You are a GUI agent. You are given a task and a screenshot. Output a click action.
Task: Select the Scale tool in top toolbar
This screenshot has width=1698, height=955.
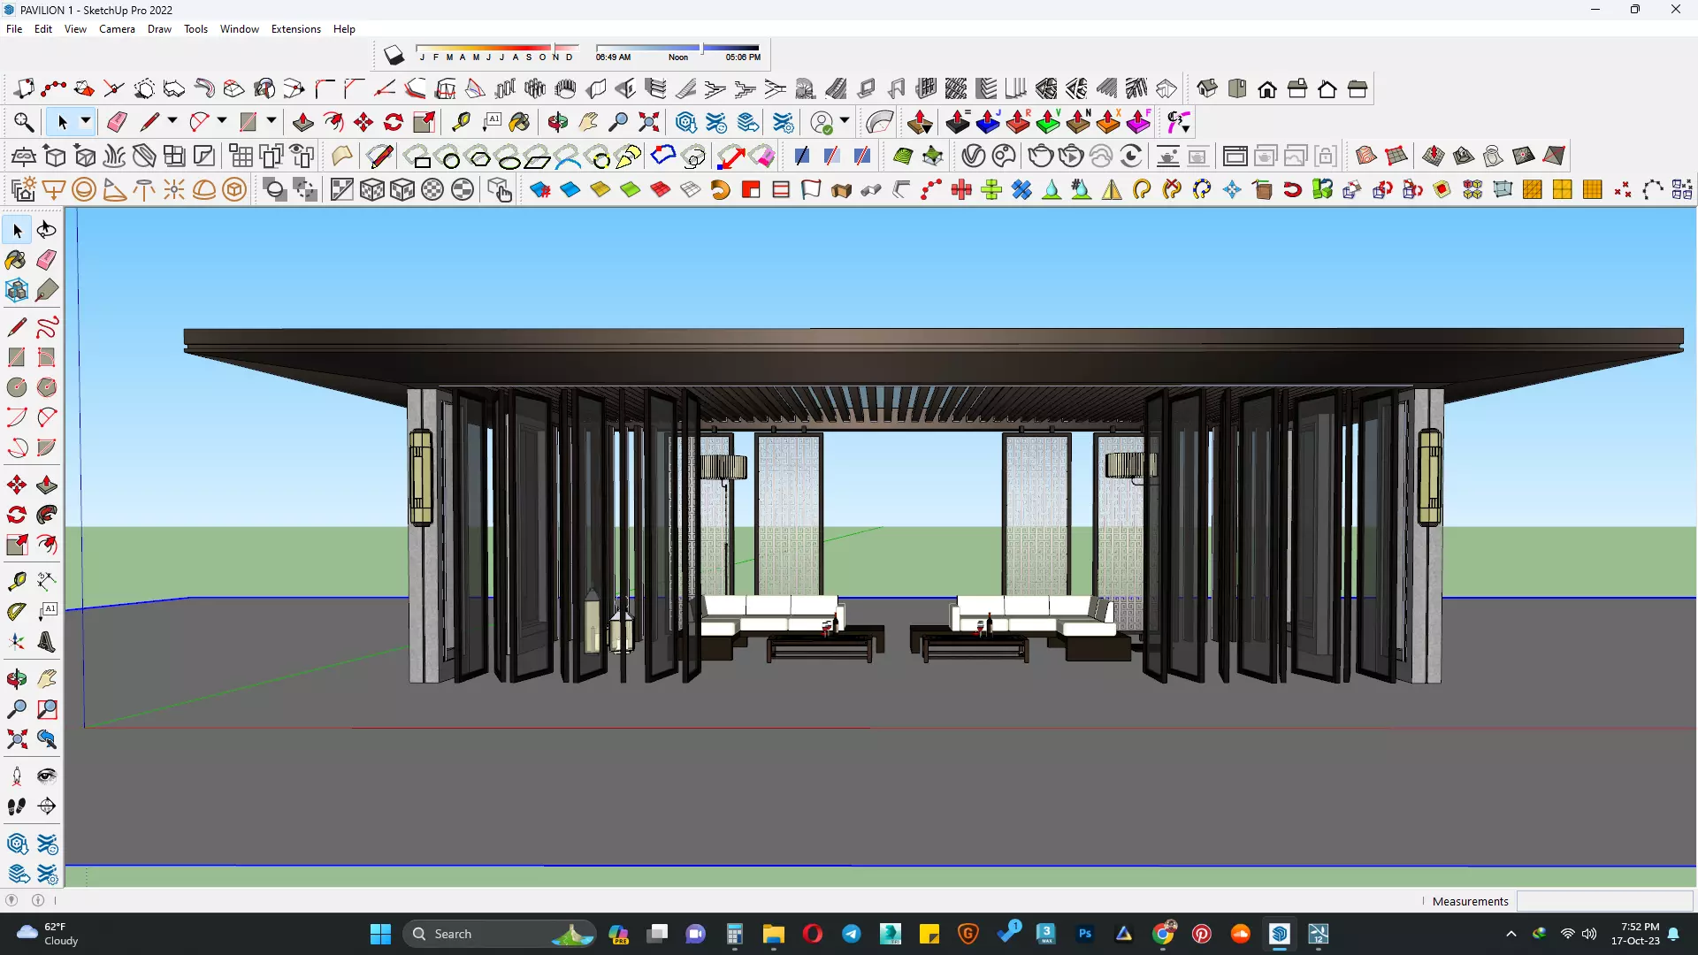click(424, 122)
